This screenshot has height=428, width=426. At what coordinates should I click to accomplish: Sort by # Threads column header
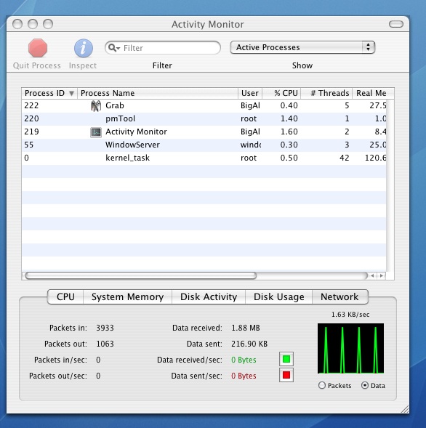[326, 93]
